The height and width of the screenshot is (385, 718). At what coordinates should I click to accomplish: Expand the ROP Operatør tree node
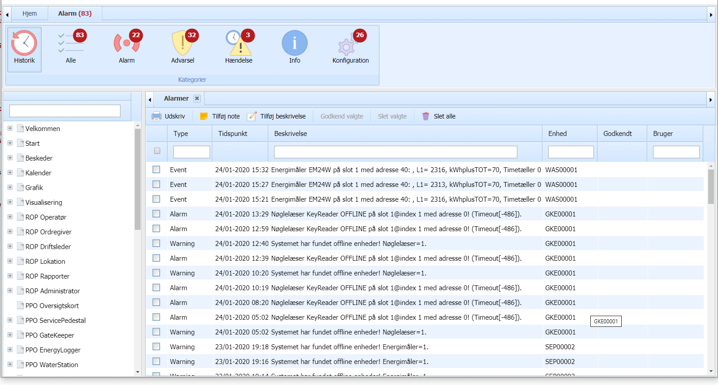pos(10,217)
